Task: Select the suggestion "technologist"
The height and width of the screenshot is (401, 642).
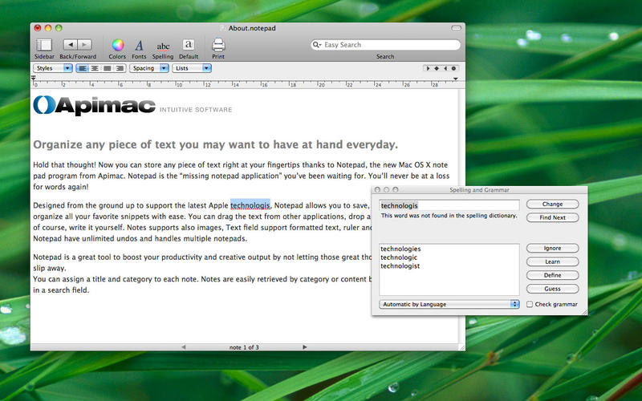Action: [400, 266]
